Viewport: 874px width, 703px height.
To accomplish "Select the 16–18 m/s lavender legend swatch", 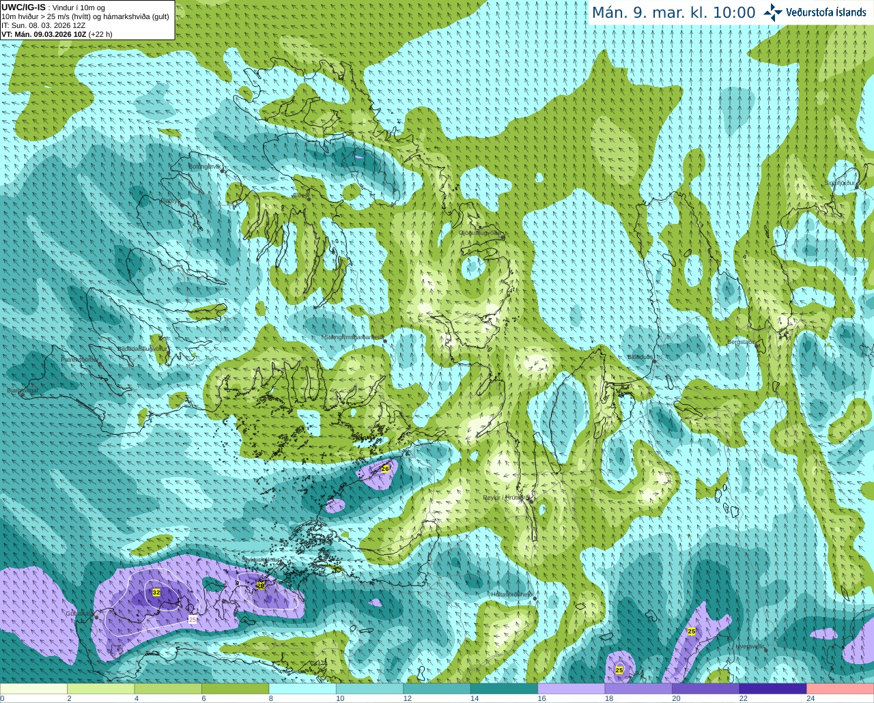I will click(572, 689).
